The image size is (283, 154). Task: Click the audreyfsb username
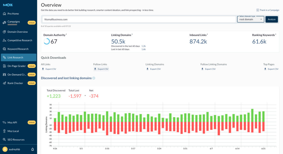click(14, 149)
